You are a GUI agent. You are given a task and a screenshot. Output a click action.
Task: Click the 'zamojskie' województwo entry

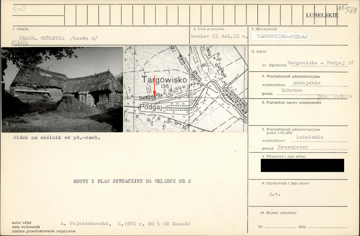(307, 83)
